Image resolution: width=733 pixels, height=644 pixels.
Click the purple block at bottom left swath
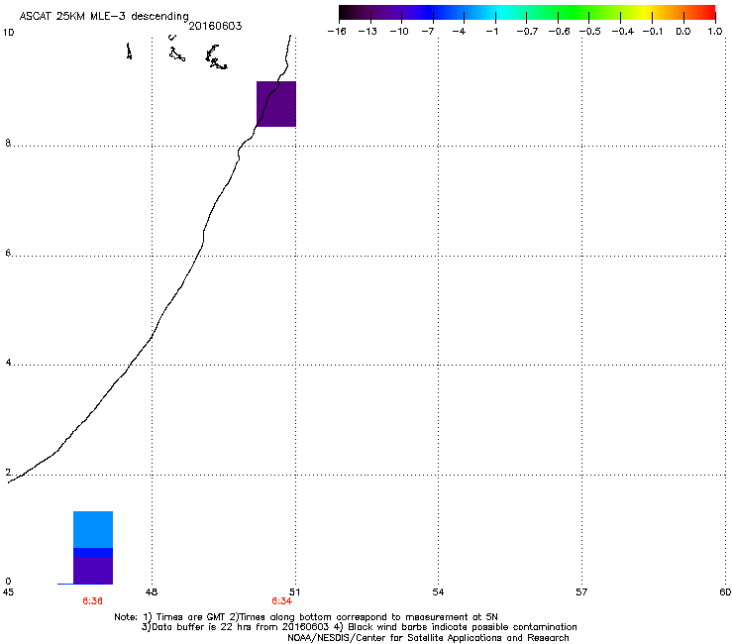[93, 571]
